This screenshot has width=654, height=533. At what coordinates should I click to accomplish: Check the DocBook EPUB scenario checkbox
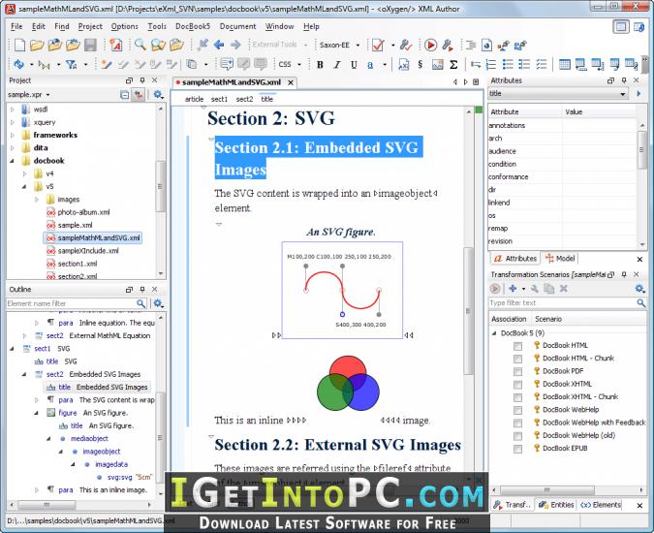point(517,449)
